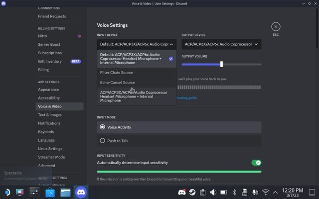Click the settings page vertical scrollbar
Viewport: 319px width, 199px height.
tap(317, 27)
